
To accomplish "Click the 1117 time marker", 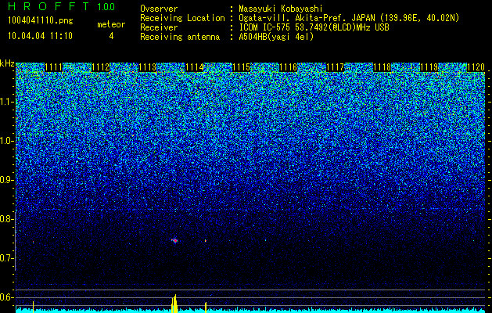I will coord(335,67).
